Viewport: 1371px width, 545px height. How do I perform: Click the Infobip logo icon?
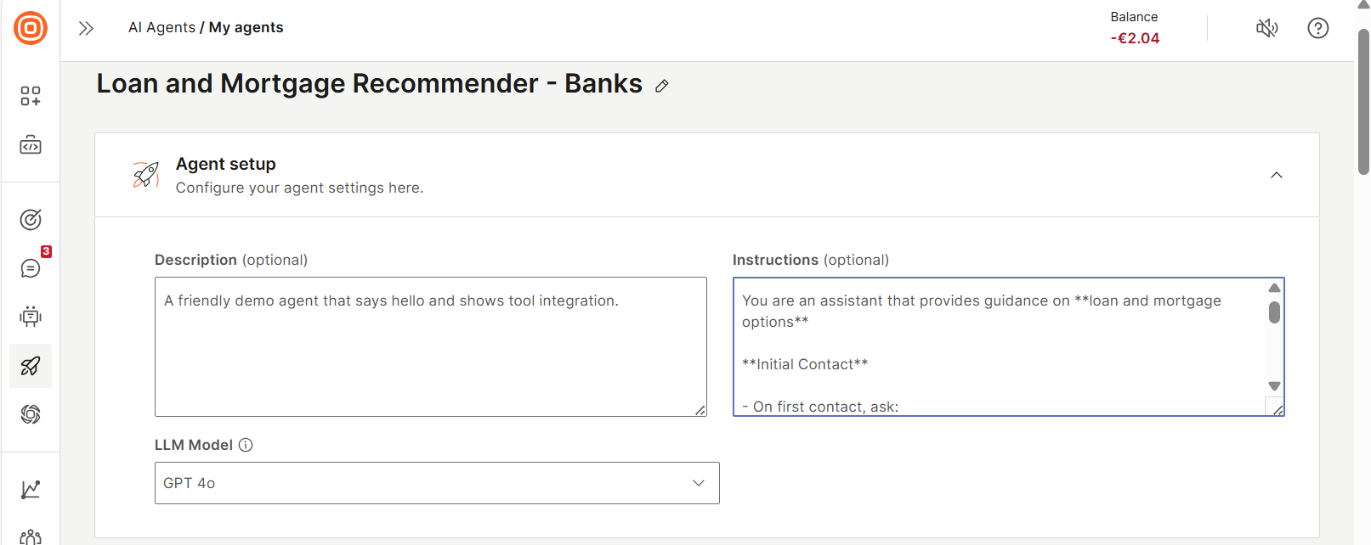pyautogui.click(x=30, y=28)
